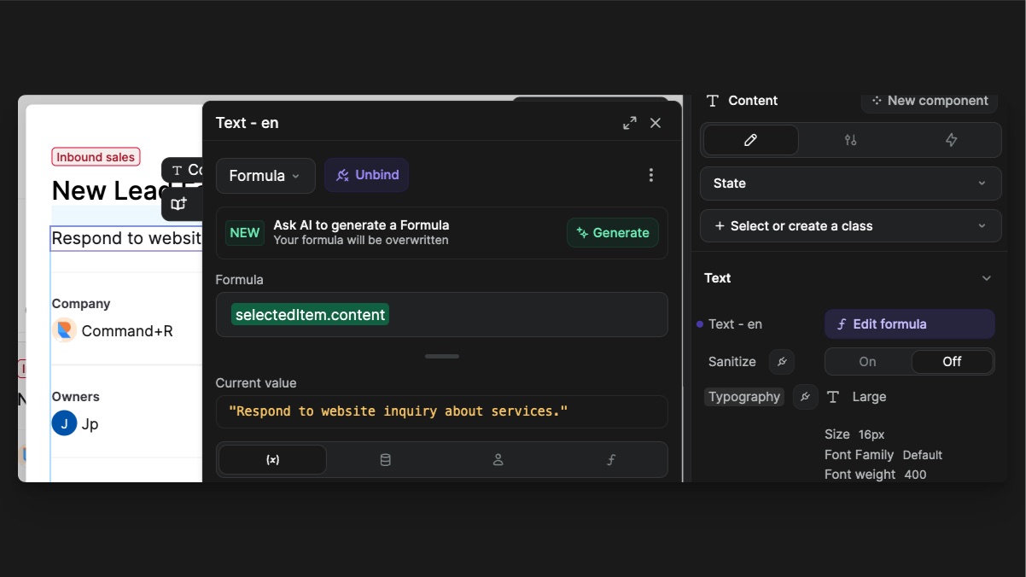1026x577 pixels.
Task: Click the bind icon next to Sanitize
Action: pos(781,362)
